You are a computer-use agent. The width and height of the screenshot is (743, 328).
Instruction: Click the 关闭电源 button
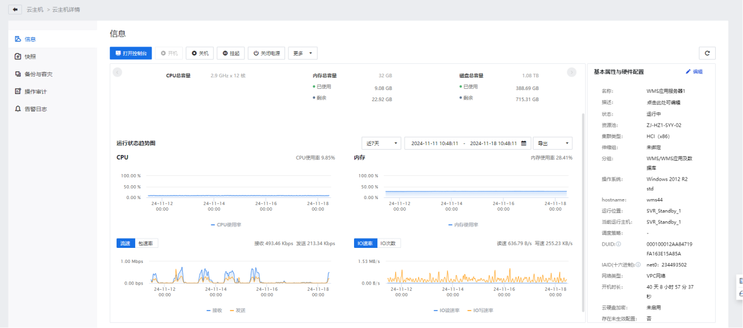(266, 53)
